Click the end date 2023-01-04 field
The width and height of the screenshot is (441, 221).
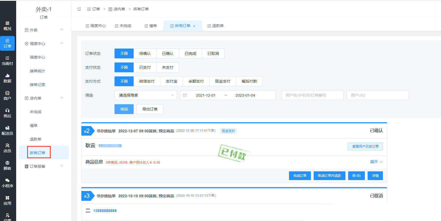[245, 95]
